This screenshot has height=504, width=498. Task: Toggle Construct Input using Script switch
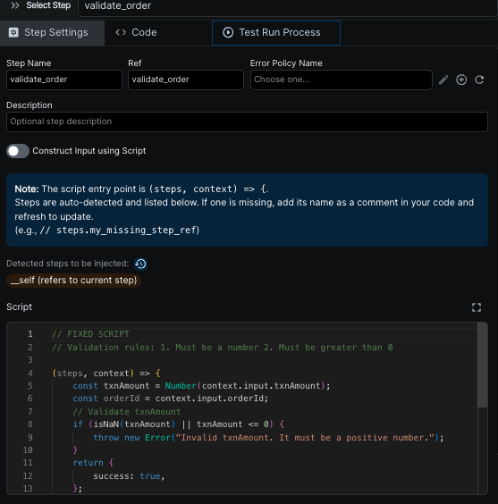tap(18, 151)
